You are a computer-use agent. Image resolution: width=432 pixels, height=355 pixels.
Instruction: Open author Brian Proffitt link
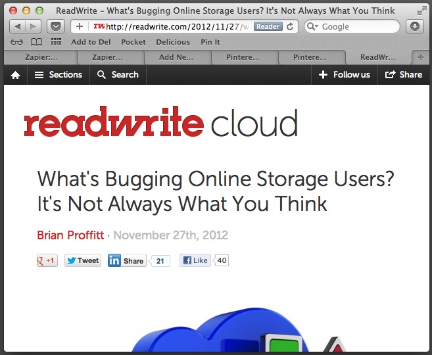click(x=70, y=235)
